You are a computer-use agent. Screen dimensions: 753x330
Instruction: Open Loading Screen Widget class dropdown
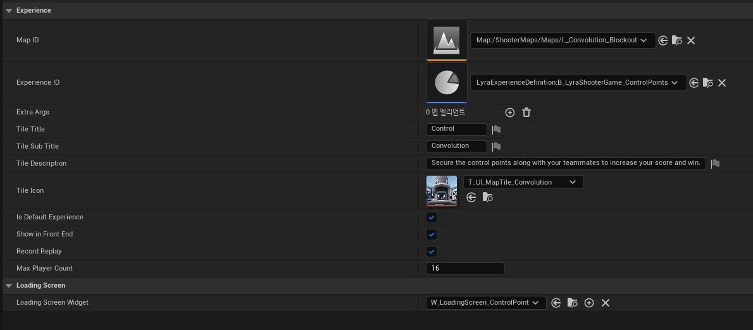(486, 303)
